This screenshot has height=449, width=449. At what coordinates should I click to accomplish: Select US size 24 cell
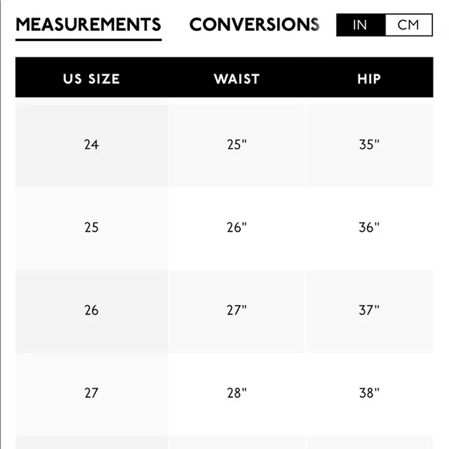pyautogui.click(x=91, y=145)
